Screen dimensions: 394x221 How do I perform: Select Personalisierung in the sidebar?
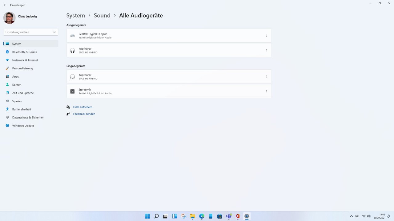(30, 68)
